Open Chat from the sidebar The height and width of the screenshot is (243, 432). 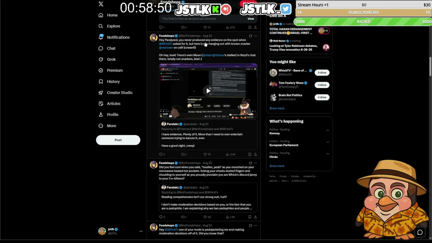[107, 48]
